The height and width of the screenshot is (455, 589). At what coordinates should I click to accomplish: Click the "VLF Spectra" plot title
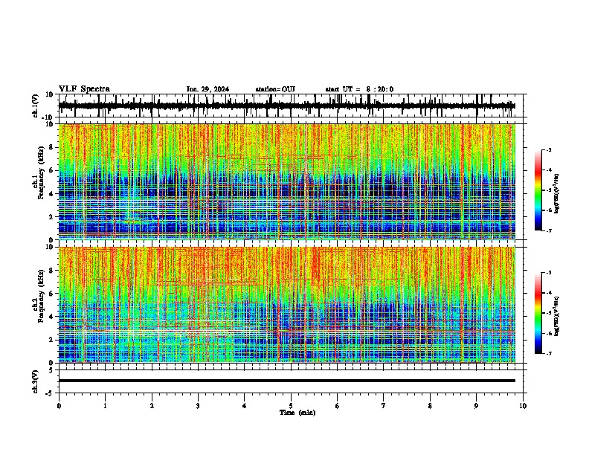point(84,89)
